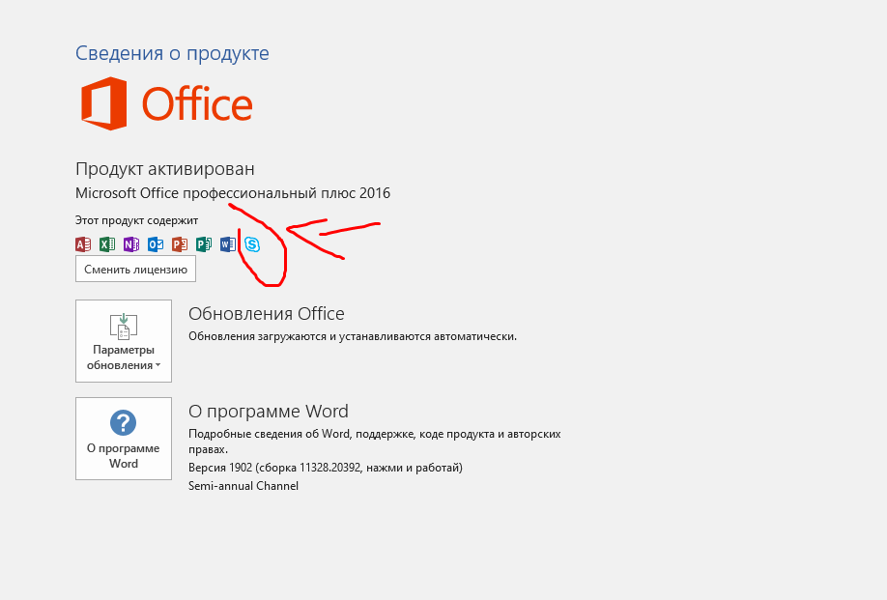The width and height of the screenshot is (887, 600).
Task: Click the orange Office logo
Action: [x=166, y=104]
